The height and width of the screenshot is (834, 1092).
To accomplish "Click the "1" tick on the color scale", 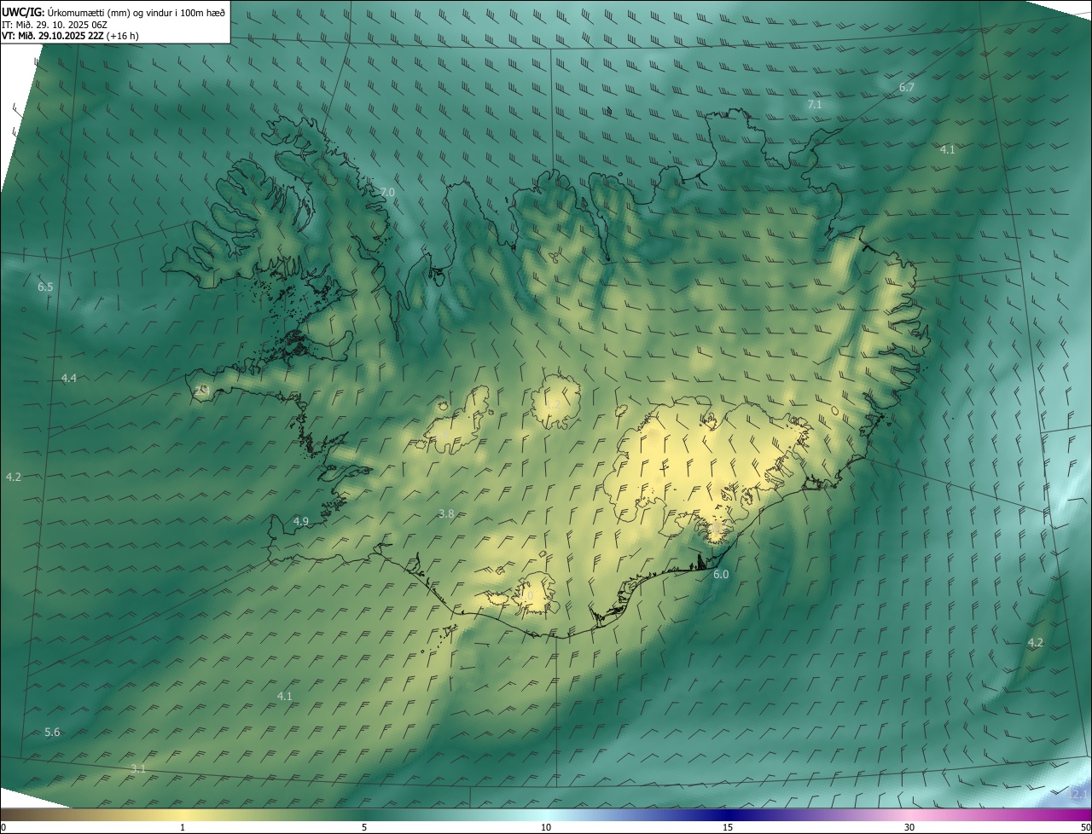I will pos(183,827).
